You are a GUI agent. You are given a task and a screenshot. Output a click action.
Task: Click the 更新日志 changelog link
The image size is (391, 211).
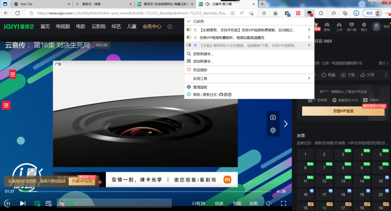[x=210, y=94]
